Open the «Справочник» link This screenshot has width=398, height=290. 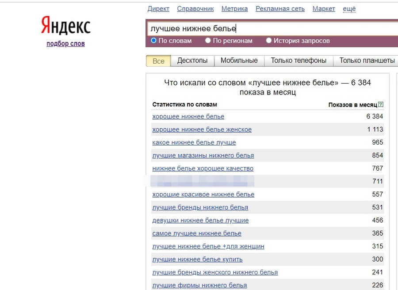tap(195, 8)
